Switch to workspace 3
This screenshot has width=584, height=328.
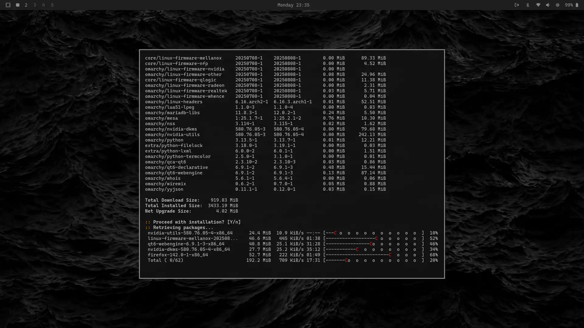tap(35, 5)
